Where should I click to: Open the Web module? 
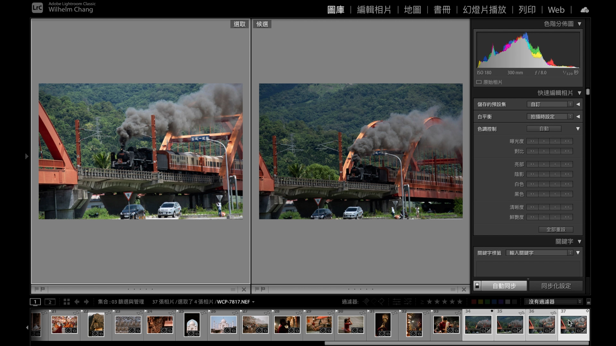pos(556,10)
